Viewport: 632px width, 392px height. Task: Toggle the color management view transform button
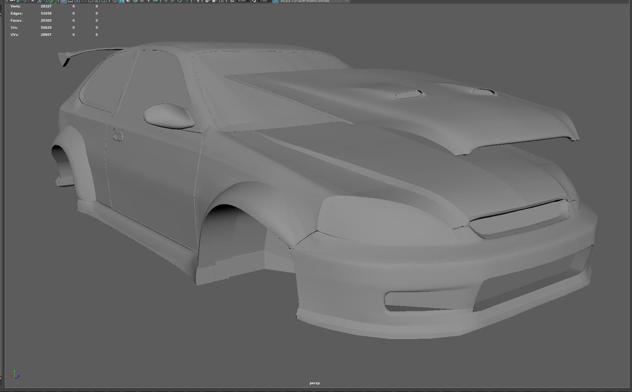pyautogui.click(x=274, y=1)
